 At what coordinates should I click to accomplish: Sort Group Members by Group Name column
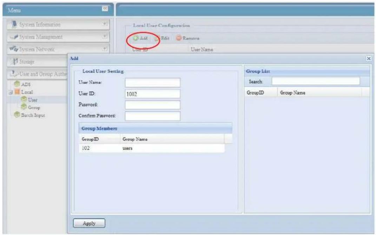click(172, 139)
